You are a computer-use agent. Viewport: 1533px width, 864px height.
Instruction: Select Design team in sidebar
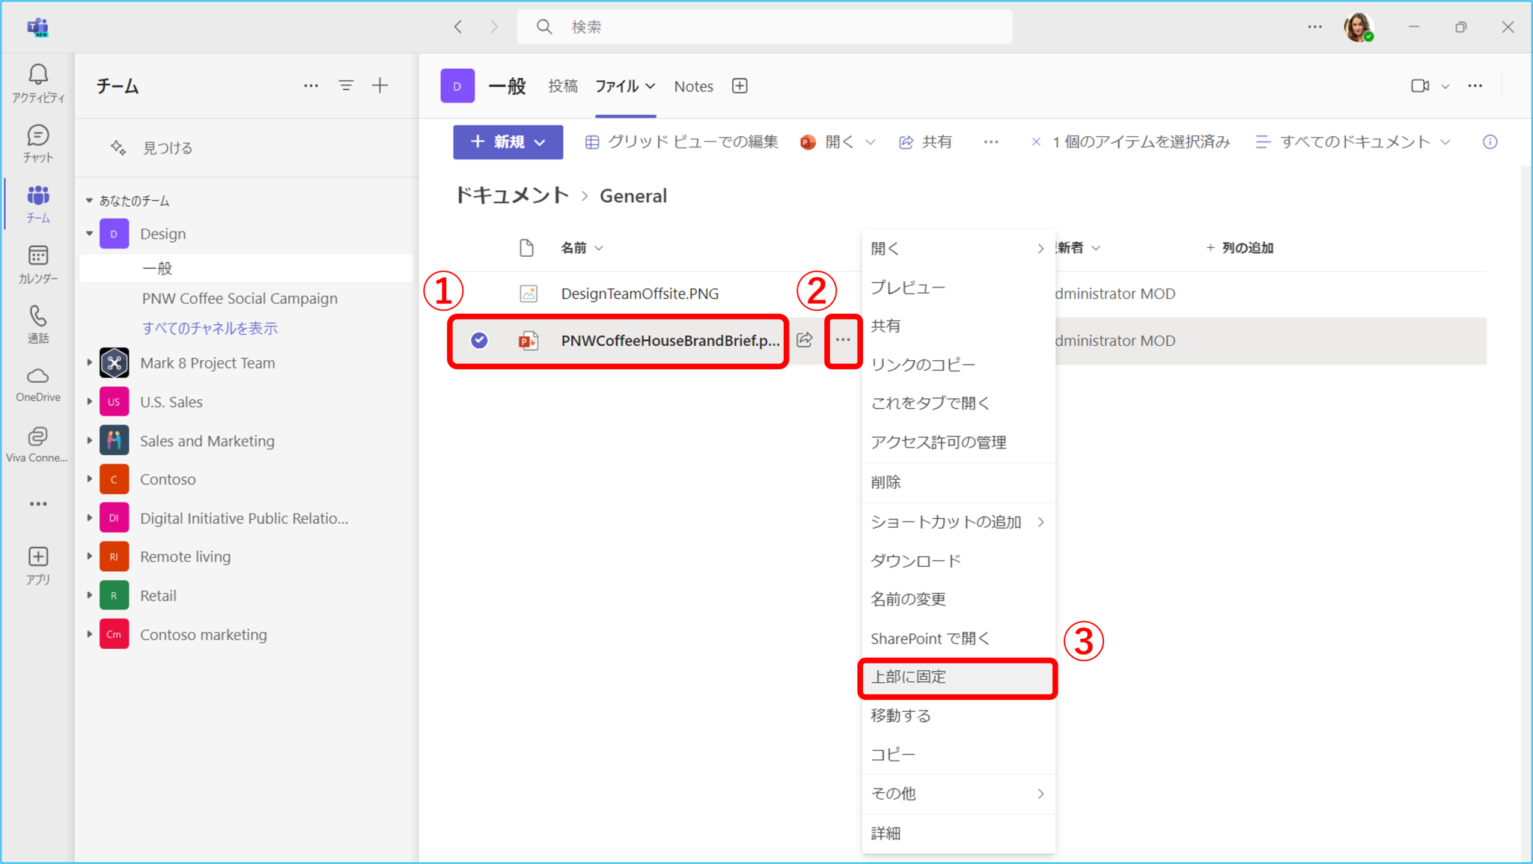click(x=162, y=233)
